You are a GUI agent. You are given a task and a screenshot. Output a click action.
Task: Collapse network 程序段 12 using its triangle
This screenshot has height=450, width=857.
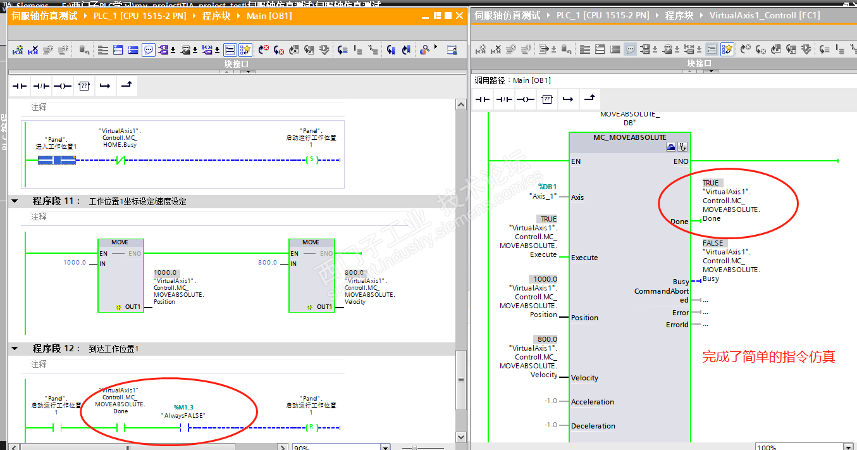[15, 348]
